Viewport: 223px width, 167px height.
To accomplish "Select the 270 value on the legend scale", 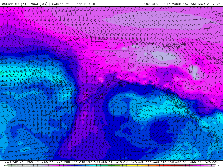I will (52, 162).
